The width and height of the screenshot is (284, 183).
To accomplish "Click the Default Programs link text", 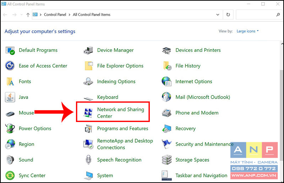I will [x=38, y=50].
